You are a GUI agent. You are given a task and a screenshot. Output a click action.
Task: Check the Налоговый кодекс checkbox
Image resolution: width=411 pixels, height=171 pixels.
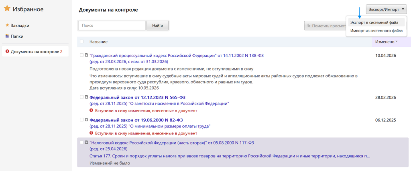tap(82, 143)
